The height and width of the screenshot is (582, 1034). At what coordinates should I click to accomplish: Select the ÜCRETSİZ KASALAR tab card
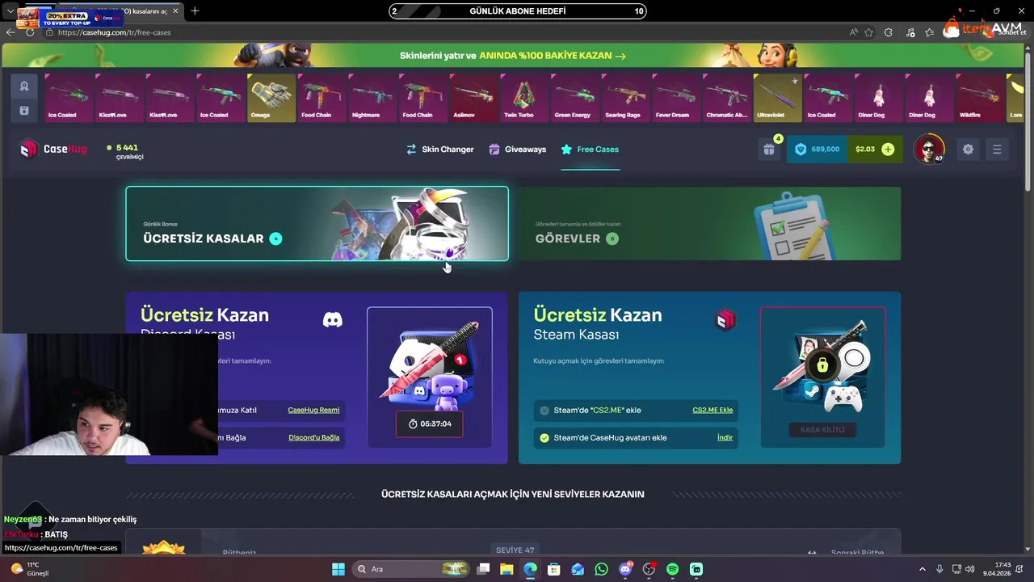point(317,224)
